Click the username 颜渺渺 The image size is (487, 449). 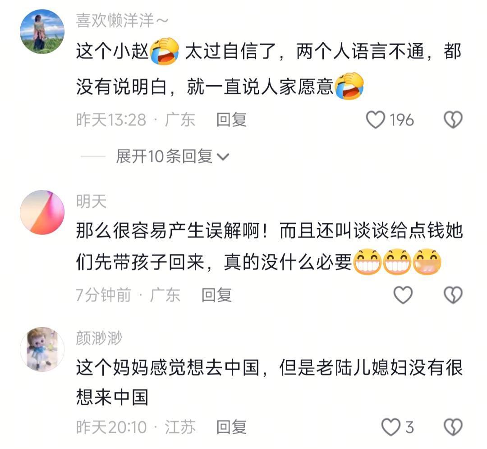pos(99,338)
